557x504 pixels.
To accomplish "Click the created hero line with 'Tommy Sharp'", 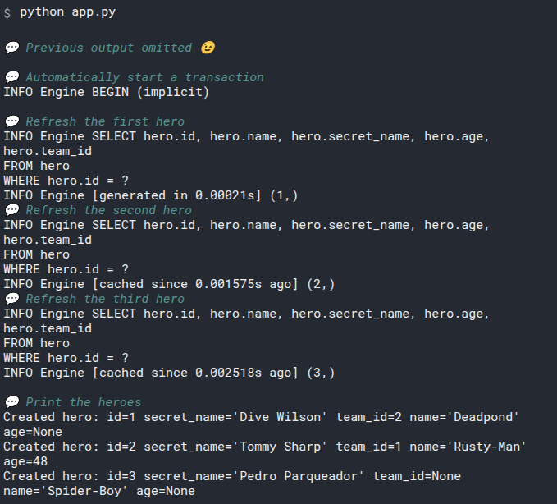I will tap(264, 447).
